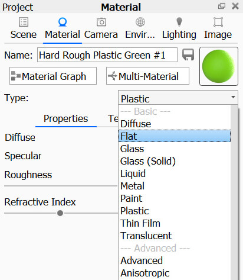This screenshot has width=243, height=280.
Task: Select Glass (Solid) material type
Action: click(147, 161)
